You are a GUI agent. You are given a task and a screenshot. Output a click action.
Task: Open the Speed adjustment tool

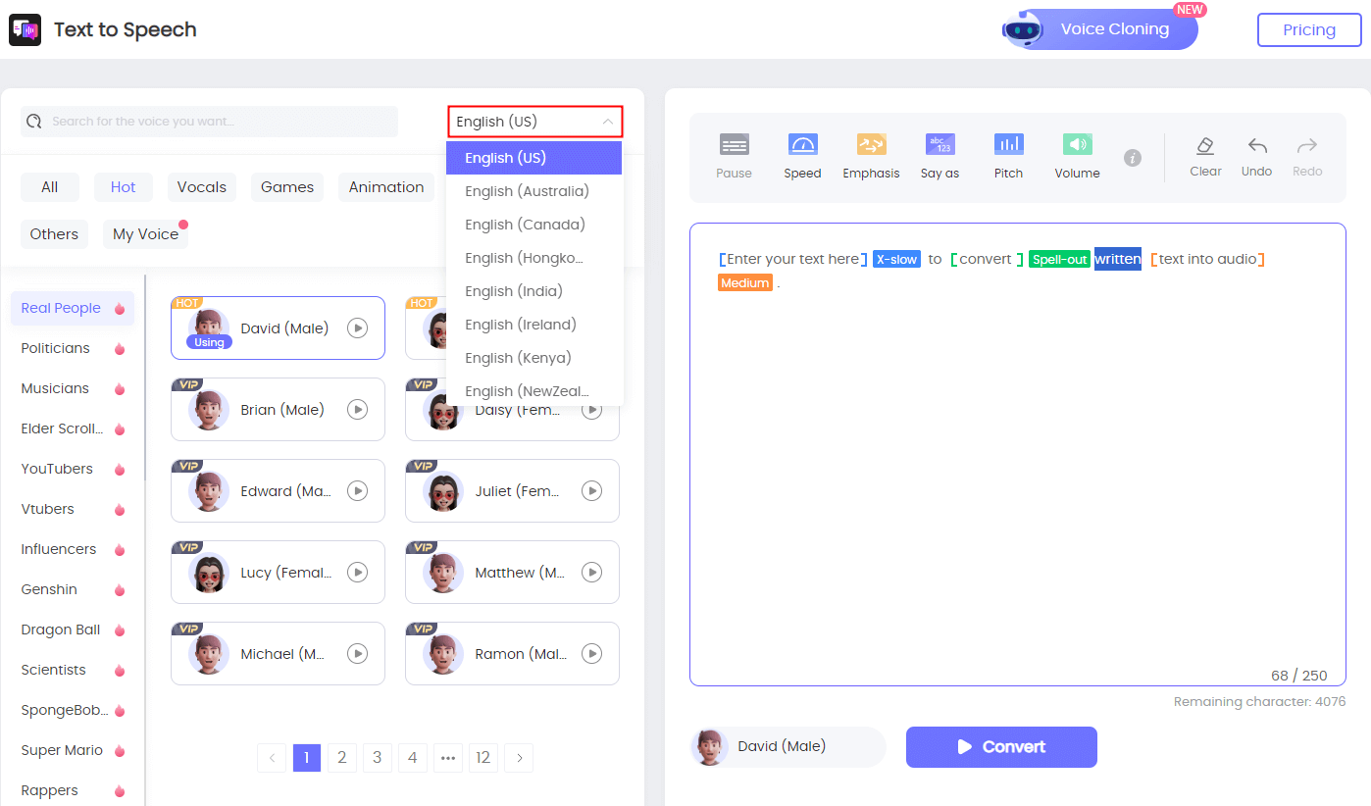click(x=802, y=155)
